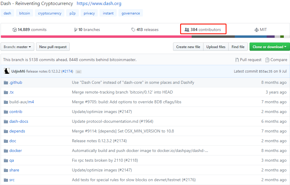Click the branches fork icon

pyautogui.click(x=76, y=30)
